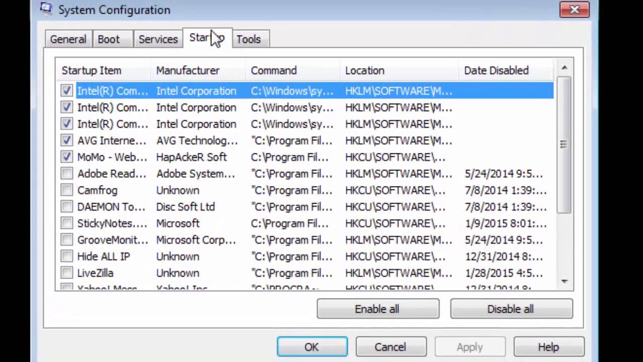Uncheck the AVG Internet startup item
Screen dimensions: 643x362
pos(66,140)
